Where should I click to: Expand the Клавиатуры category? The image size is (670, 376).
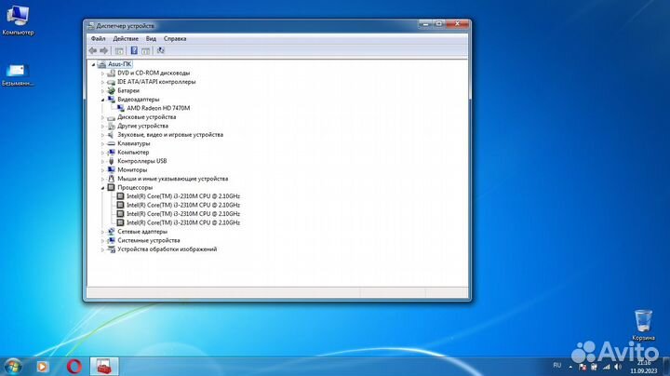(102, 143)
